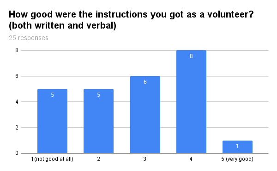Select the bar labeled 6
This screenshot has width=277, height=171.
click(145, 115)
